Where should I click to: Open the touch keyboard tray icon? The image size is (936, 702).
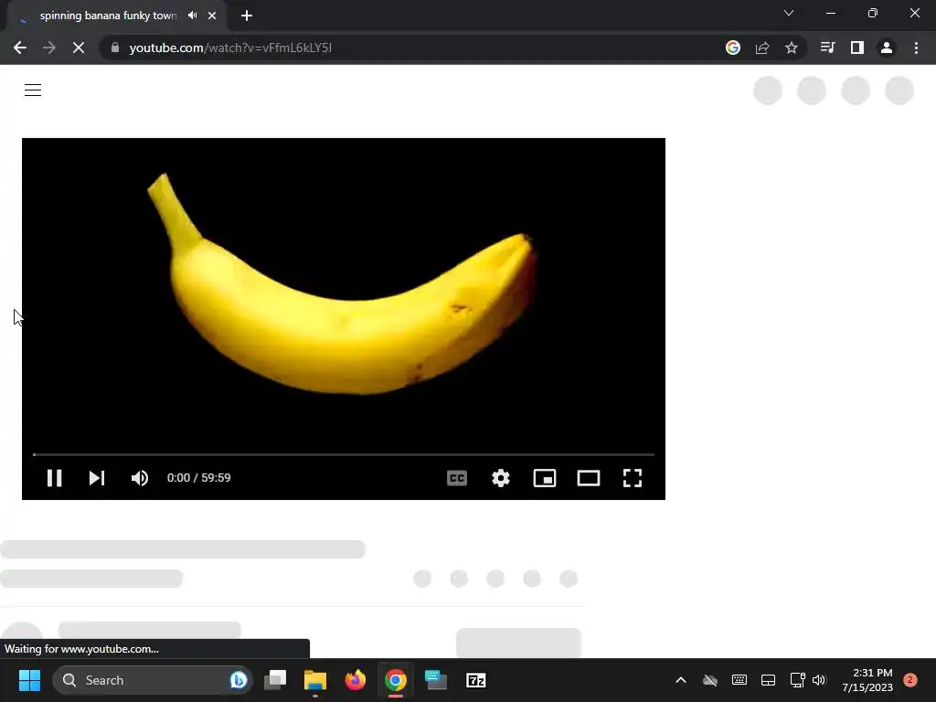(x=739, y=680)
